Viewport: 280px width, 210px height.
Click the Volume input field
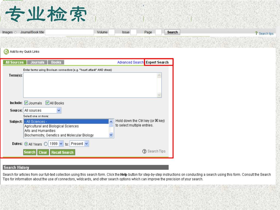coord(112,32)
